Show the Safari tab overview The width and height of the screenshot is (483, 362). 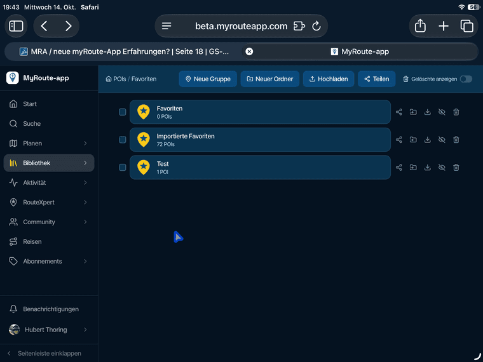(466, 26)
